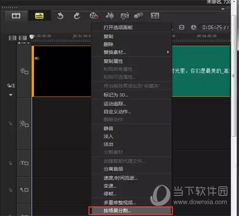
Task: Switch to storyboard view
Action: point(16,16)
